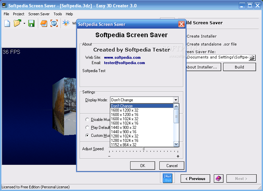263x191 pixels.
Task: Open the Project menu
Action: 19,14
